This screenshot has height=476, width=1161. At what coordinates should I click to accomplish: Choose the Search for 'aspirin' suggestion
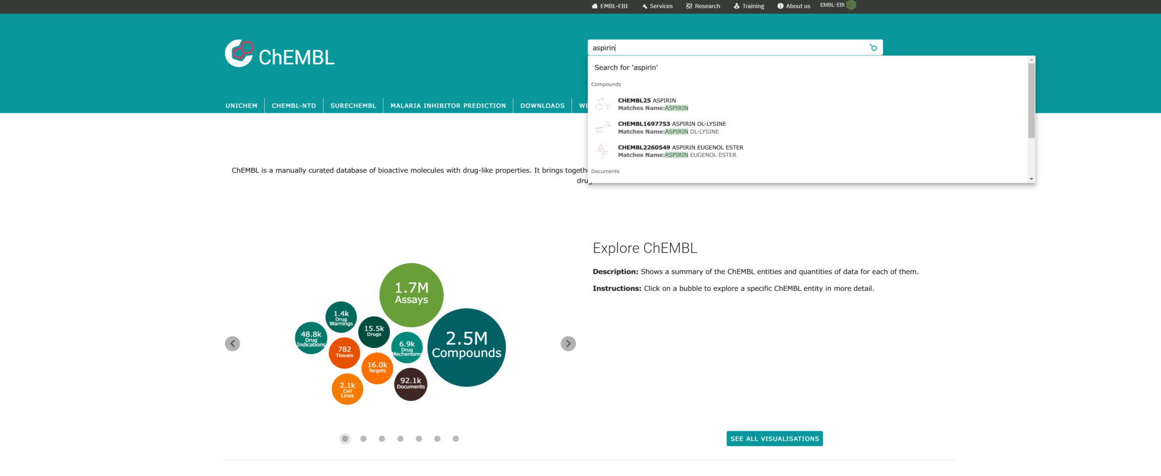[x=626, y=67]
